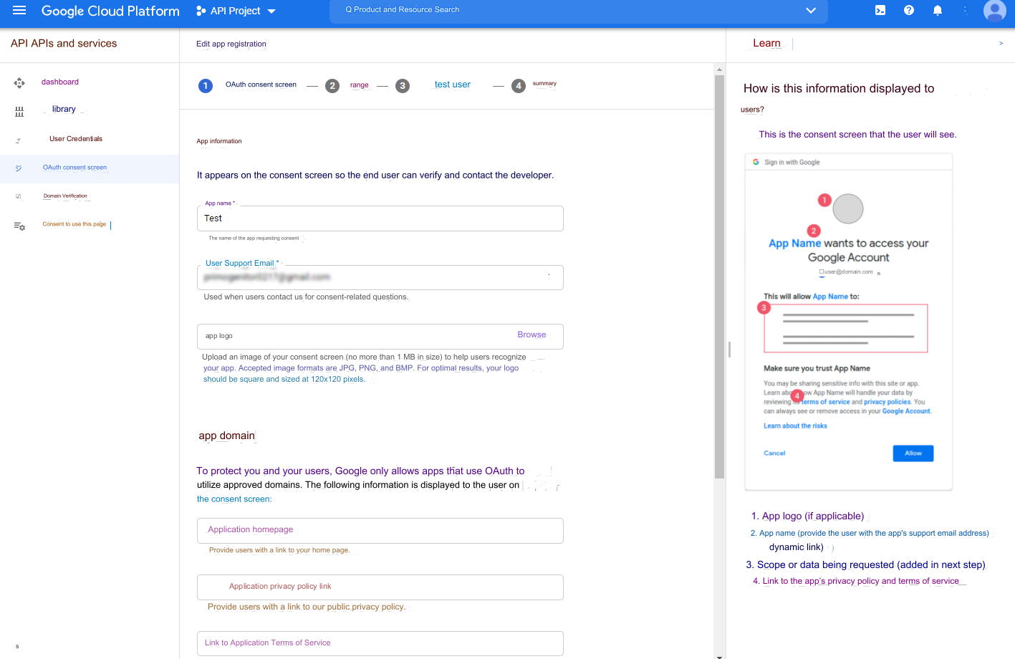The height and width of the screenshot is (659, 1015).
Task: Click the page consent settings icon
Action: click(x=19, y=226)
